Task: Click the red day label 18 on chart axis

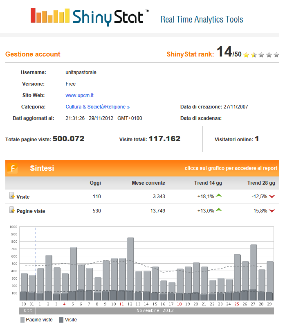Action: (x=179, y=304)
